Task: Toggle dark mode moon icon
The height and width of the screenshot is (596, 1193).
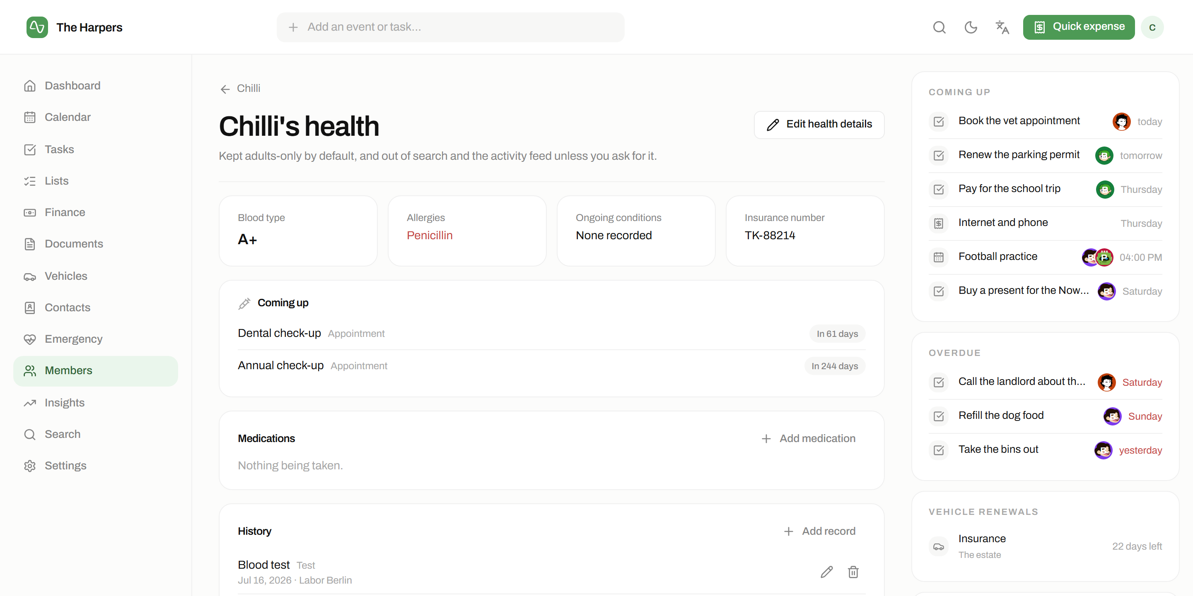Action: (971, 27)
